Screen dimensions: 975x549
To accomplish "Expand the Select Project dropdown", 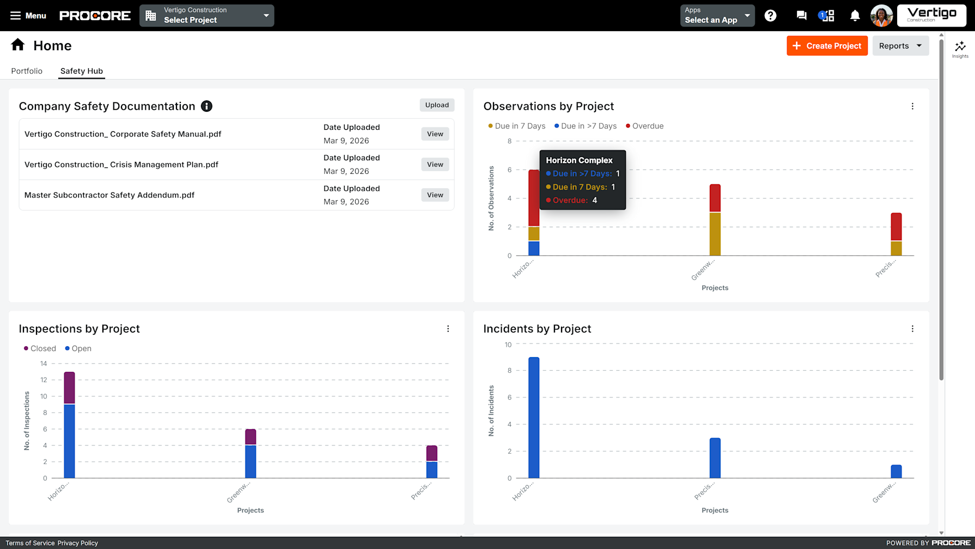I will pyautogui.click(x=207, y=16).
